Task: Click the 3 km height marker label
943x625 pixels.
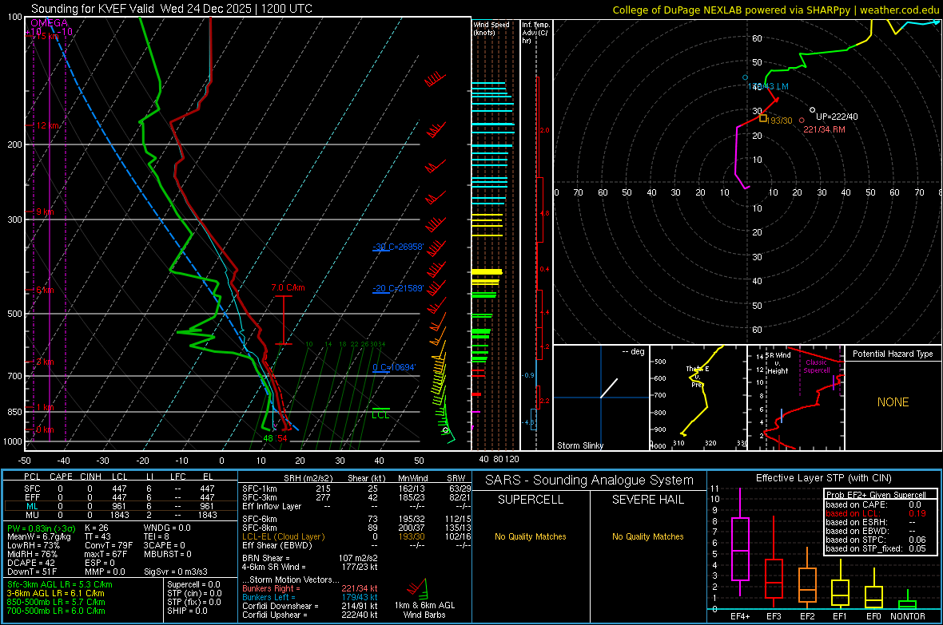Action: coord(45,362)
